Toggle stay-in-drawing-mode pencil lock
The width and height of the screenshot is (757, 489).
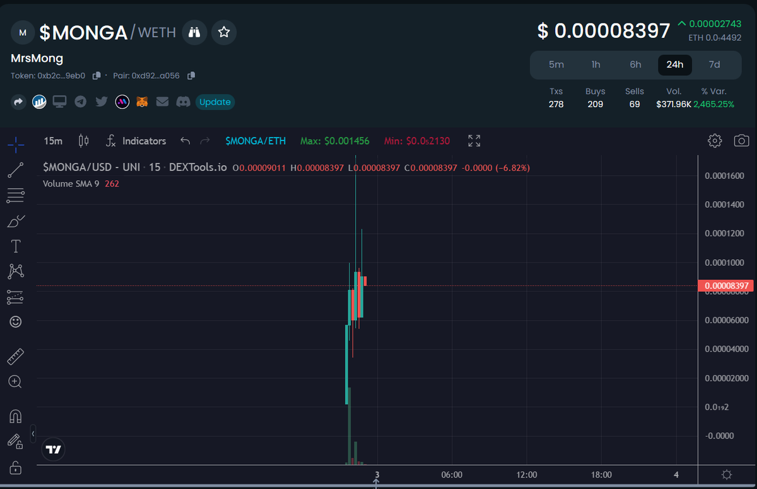[16, 442]
